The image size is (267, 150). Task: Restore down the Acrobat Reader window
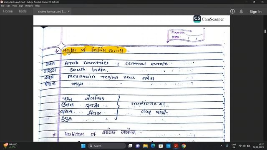pyautogui.click(x=254, y=2)
